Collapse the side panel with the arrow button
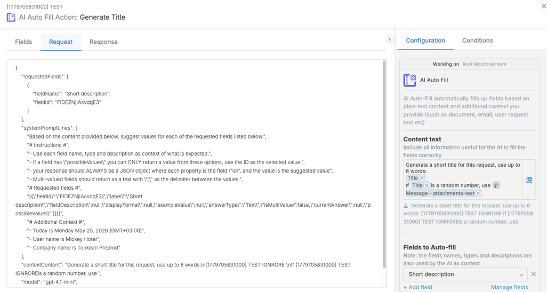 [x=390, y=39]
